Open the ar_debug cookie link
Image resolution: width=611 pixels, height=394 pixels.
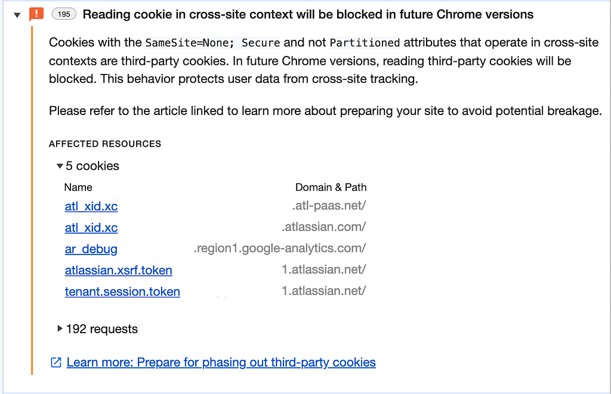pyautogui.click(x=91, y=249)
